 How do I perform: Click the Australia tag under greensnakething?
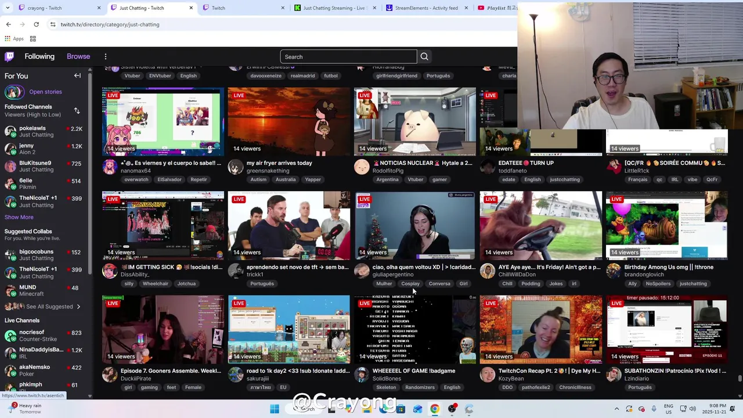(x=286, y=180)
